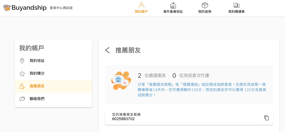Click the sidebar heading 我的帳戶

point(32,48)
